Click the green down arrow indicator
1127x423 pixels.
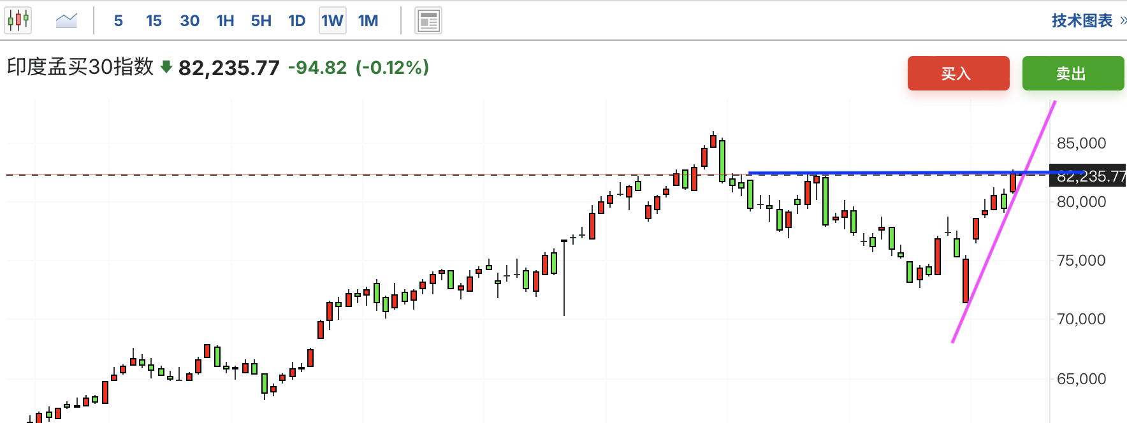166,67
